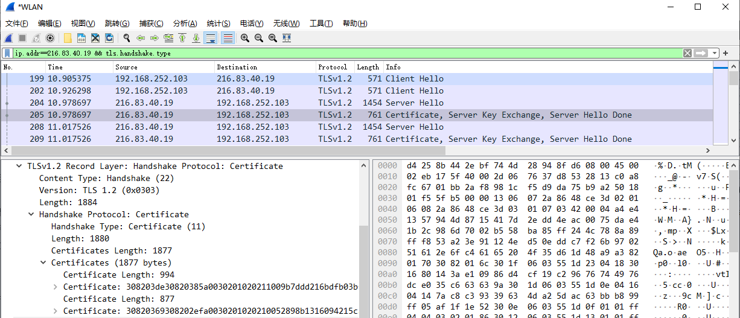Open display filter history dropdown
Screen dimensions: 740x318
[x=715, y=53]
